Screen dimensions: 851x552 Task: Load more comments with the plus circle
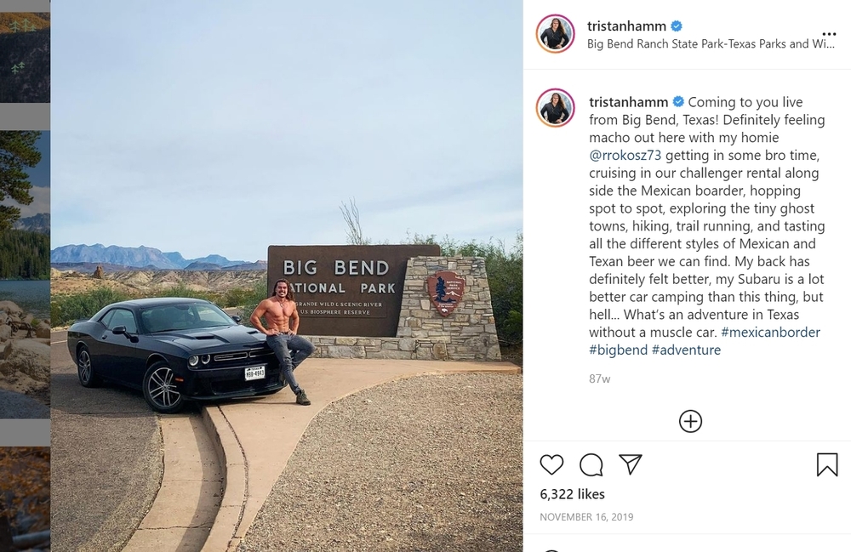(690, 421)
